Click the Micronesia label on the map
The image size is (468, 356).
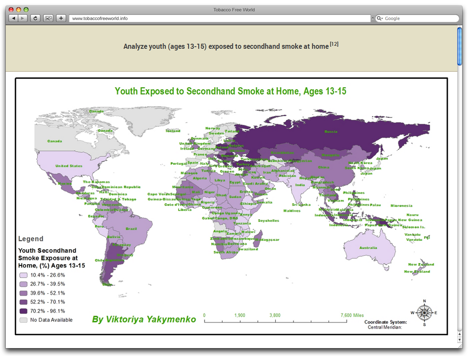[x=402, y=206]
